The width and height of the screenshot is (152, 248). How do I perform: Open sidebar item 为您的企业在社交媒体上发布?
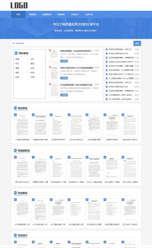(121, 62)
